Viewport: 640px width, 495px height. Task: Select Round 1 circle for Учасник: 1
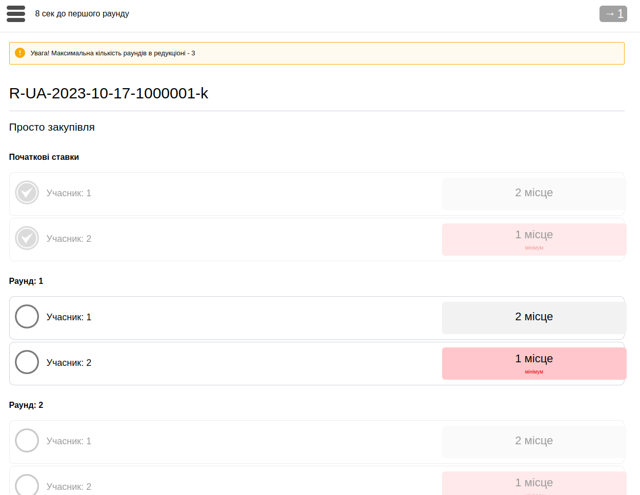(27, 317)
